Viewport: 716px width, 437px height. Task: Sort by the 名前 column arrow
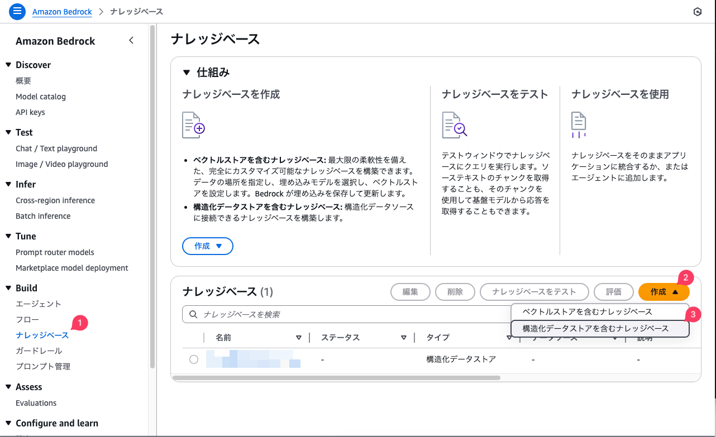coord(299,338)
